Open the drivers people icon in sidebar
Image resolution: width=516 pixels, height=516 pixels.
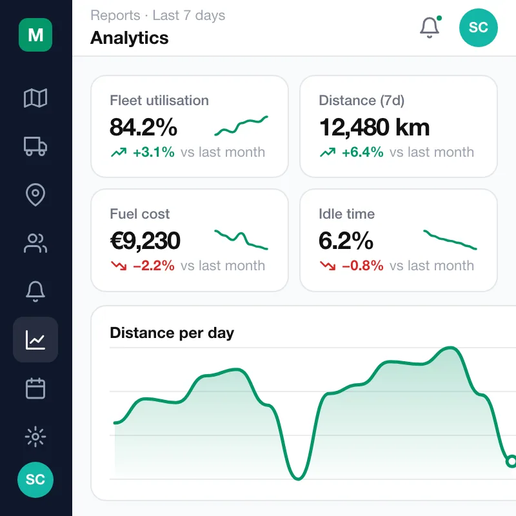click(x=35, y=243)
